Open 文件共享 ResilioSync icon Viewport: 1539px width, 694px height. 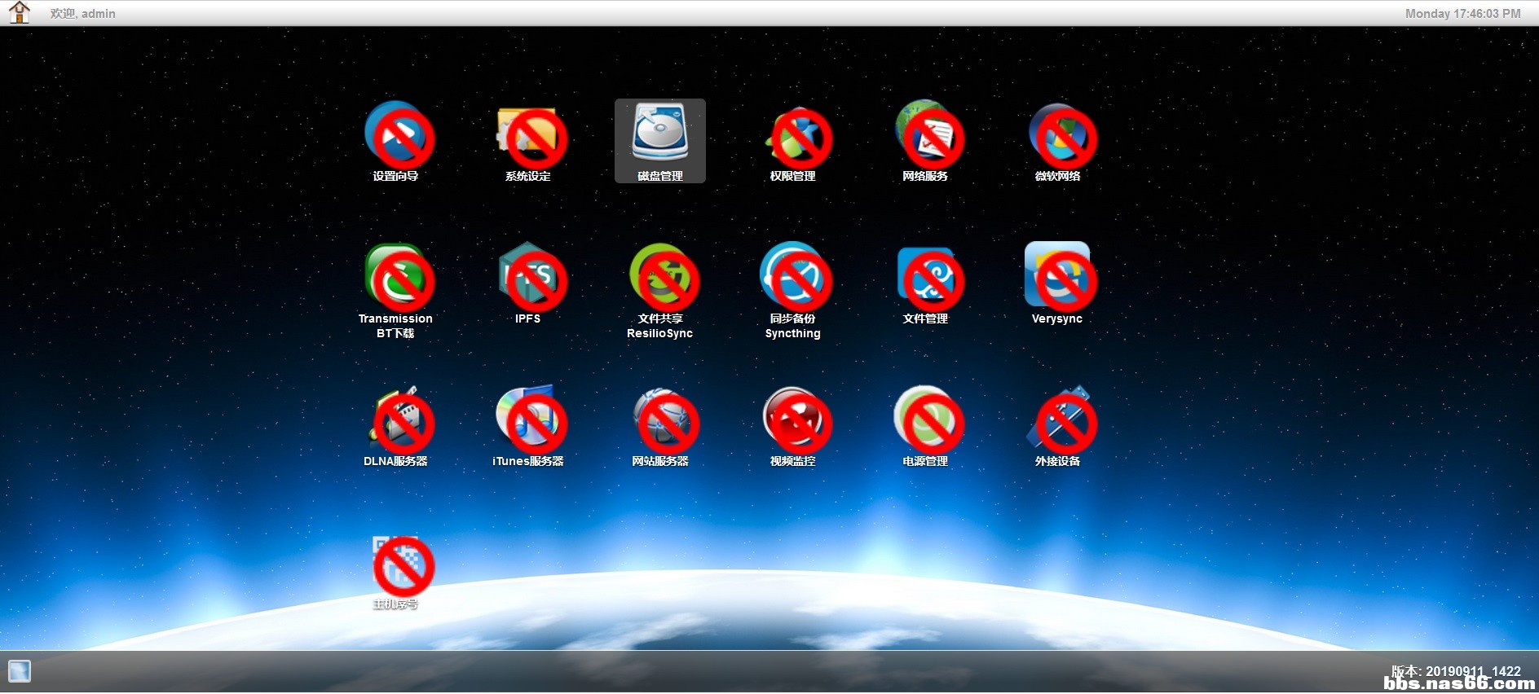pyautogui.click(x=660, y=278)
